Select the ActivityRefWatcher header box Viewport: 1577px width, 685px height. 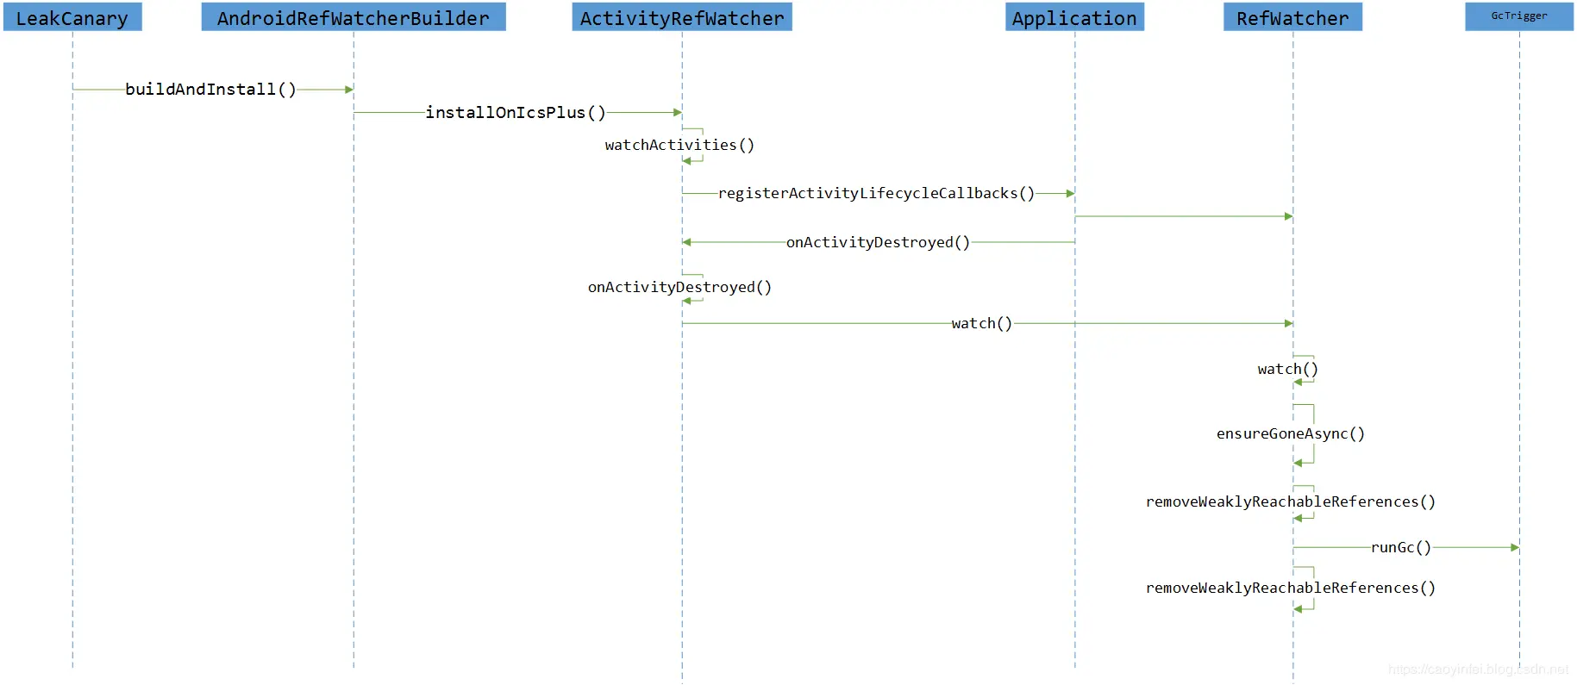click(x=682, y=17)
